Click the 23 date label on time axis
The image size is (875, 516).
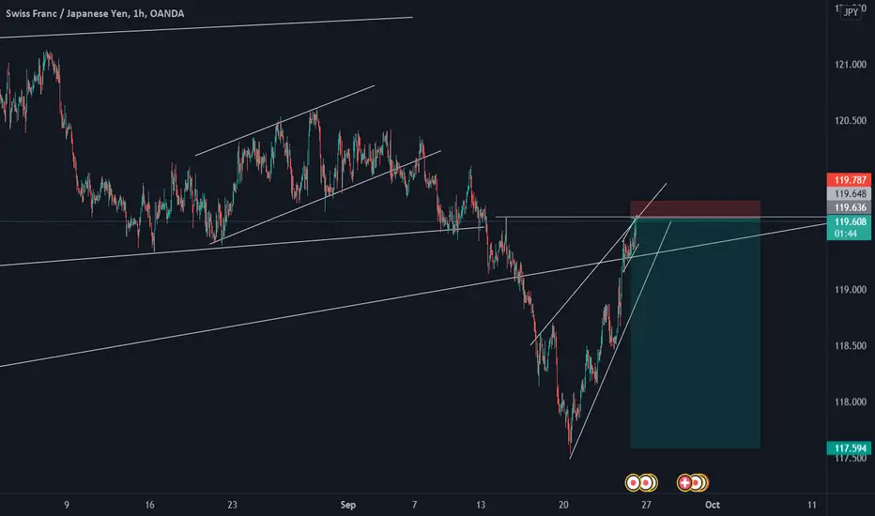(232, 505)
